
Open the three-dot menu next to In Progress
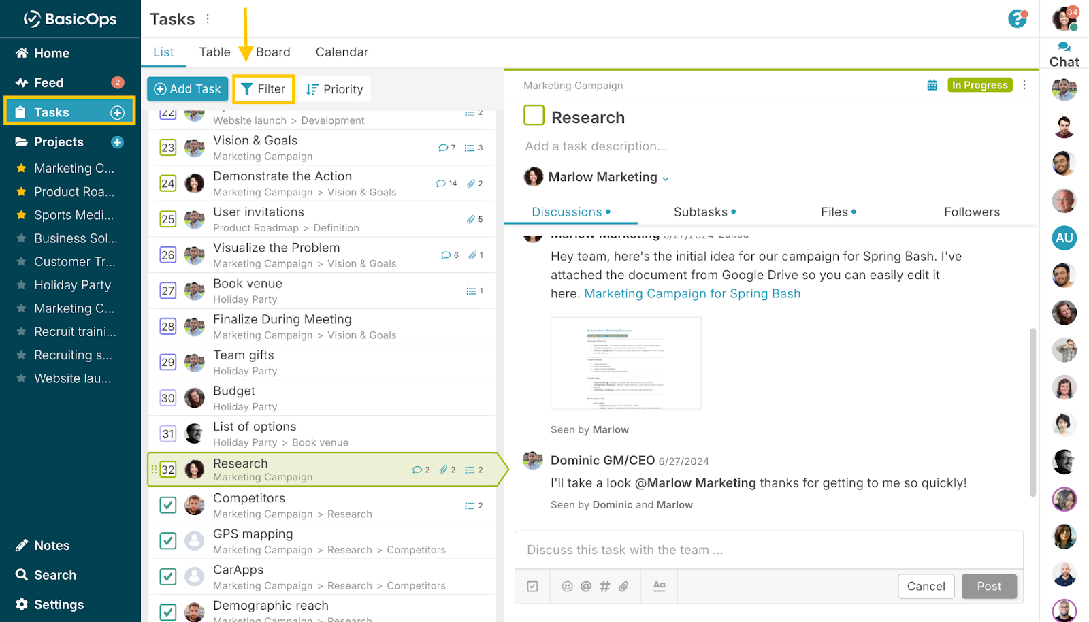1025,85
